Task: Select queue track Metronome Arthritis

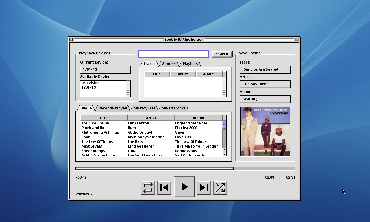Action: [x=100, y=133]
